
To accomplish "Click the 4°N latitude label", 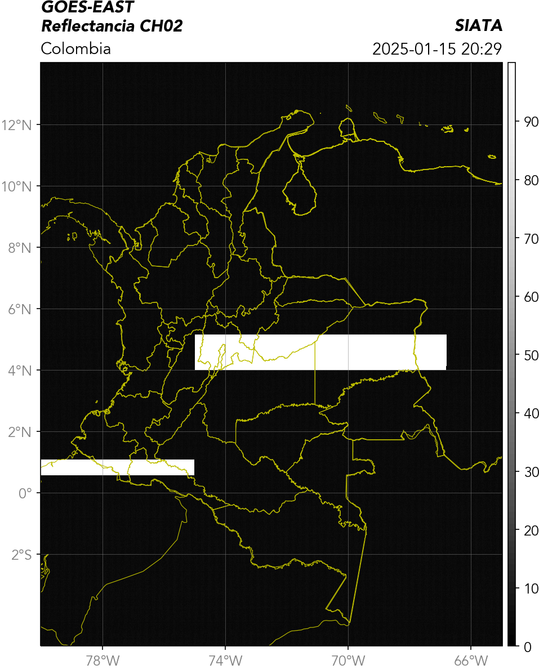I will tap(20, 371).
